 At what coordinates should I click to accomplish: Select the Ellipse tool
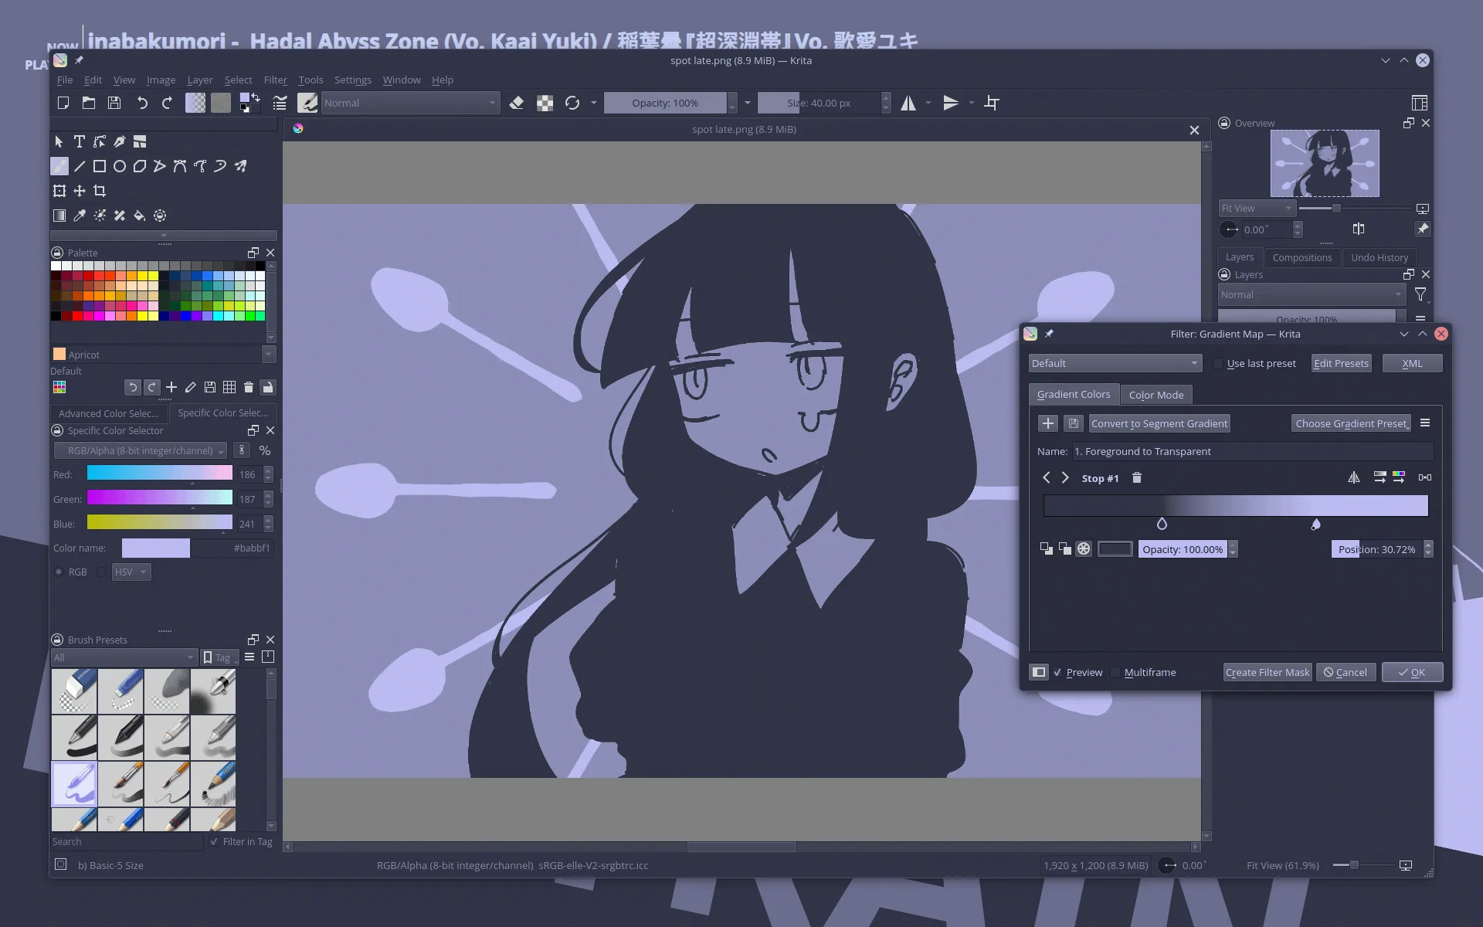[119, 166]
